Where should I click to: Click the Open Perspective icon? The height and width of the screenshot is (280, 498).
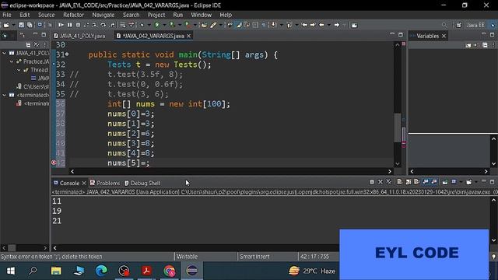point(459,25)
